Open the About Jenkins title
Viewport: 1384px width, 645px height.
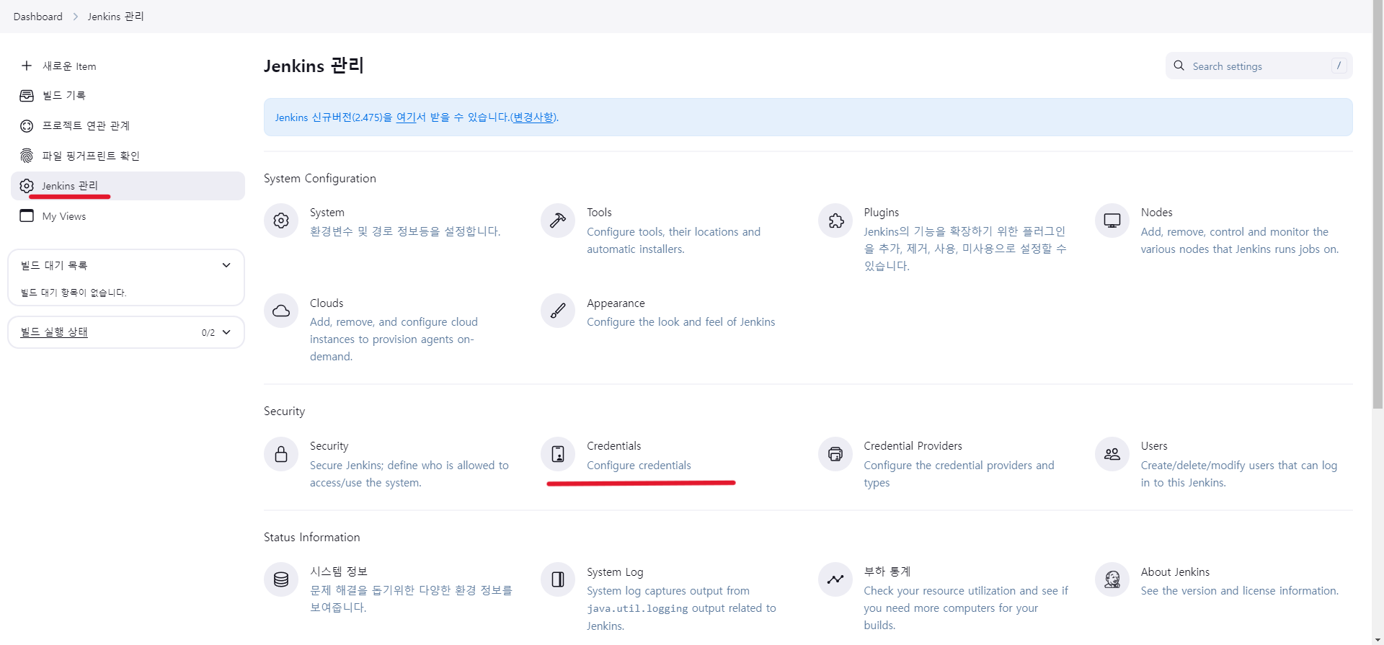point(1176,572)
